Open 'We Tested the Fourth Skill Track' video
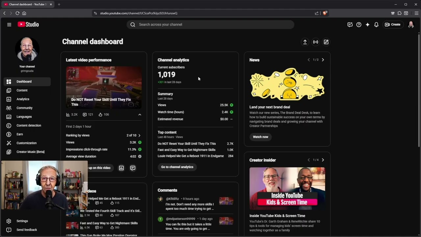Screen dimensions: 421x237 tap(111, 211)
